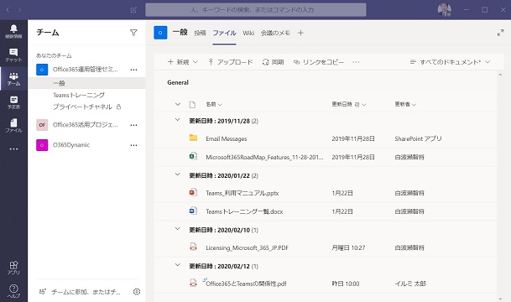511x302 pixels.
Task: Select the 一般 channel
Action: coord(86,83)
